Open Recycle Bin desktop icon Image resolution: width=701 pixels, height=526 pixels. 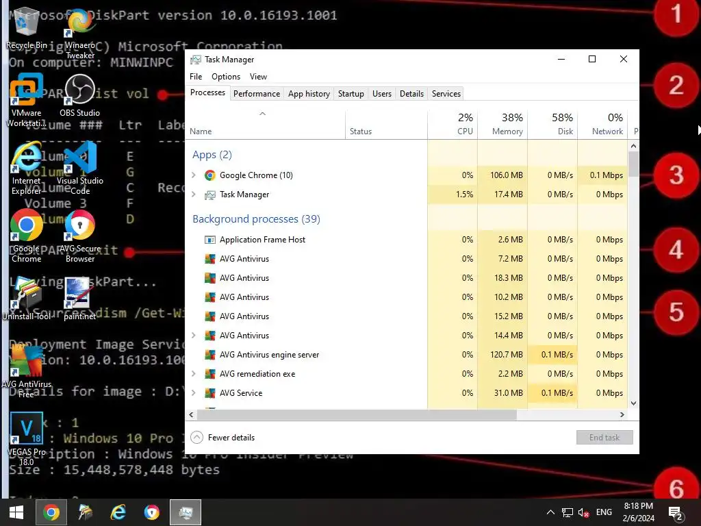pos(26,27)
